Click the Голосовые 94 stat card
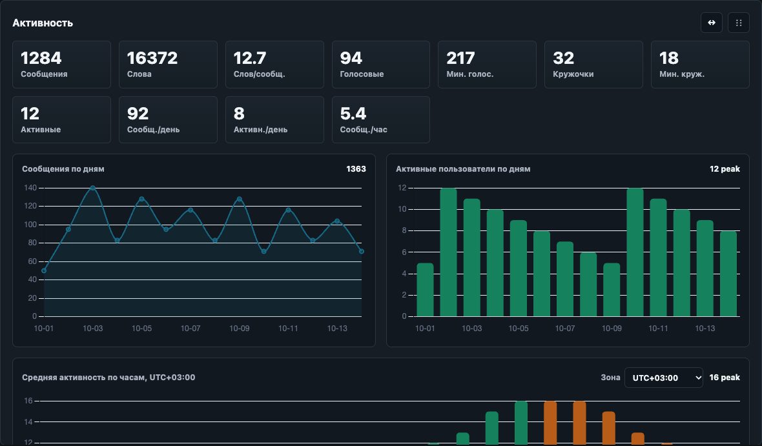Image resolution: width=762 pixels, height=446 pixels. tap(381, 65)
